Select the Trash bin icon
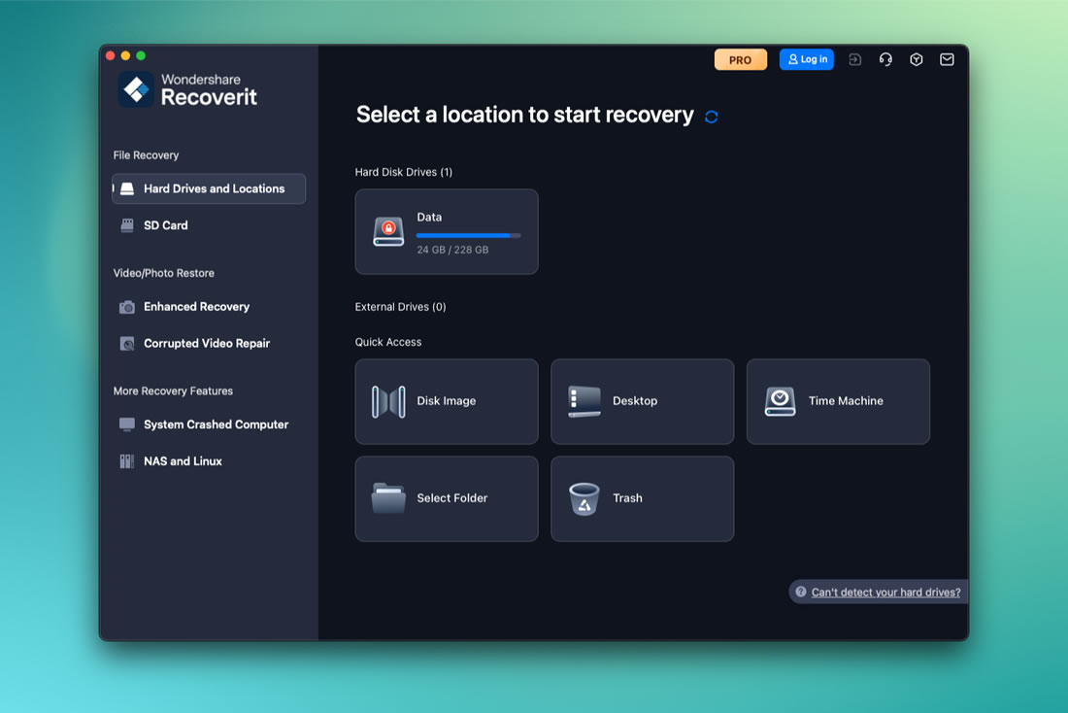This screenshot has width=1068, height=713. 584,498
